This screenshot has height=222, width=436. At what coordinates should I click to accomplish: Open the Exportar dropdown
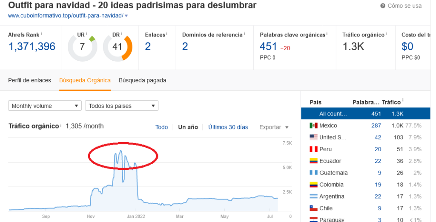tap(274, 127)
